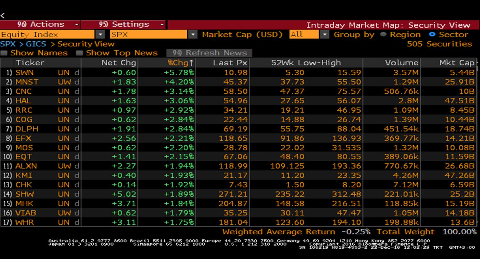Click the +5.78% change value
Screen dimensions: 480x259
[179, 73]
